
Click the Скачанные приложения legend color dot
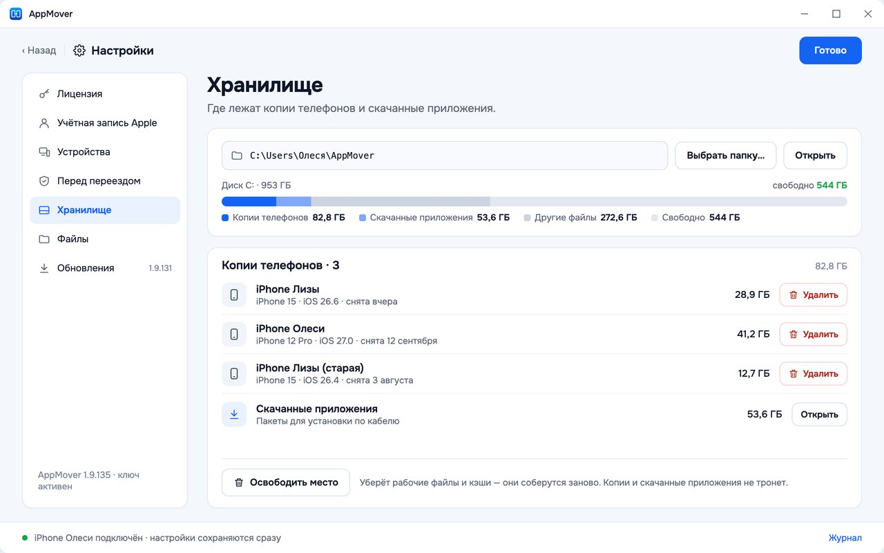(363, 218)
